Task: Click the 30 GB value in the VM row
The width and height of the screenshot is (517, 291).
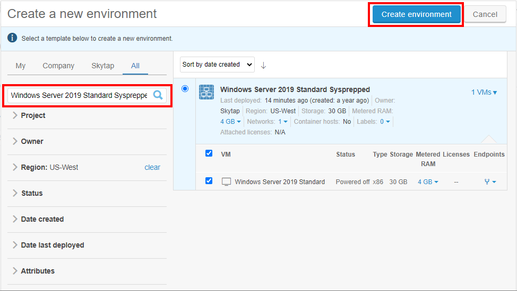Action: coord(398,182)
